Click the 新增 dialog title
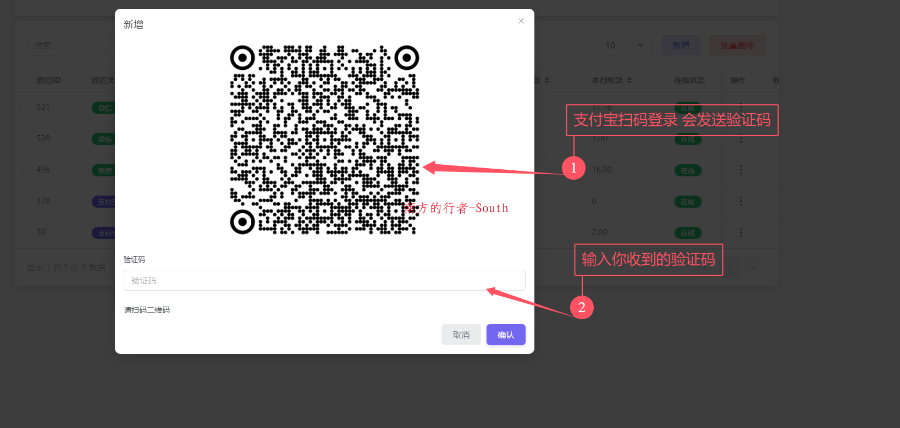The image size is (900, 428). (134, 25)
